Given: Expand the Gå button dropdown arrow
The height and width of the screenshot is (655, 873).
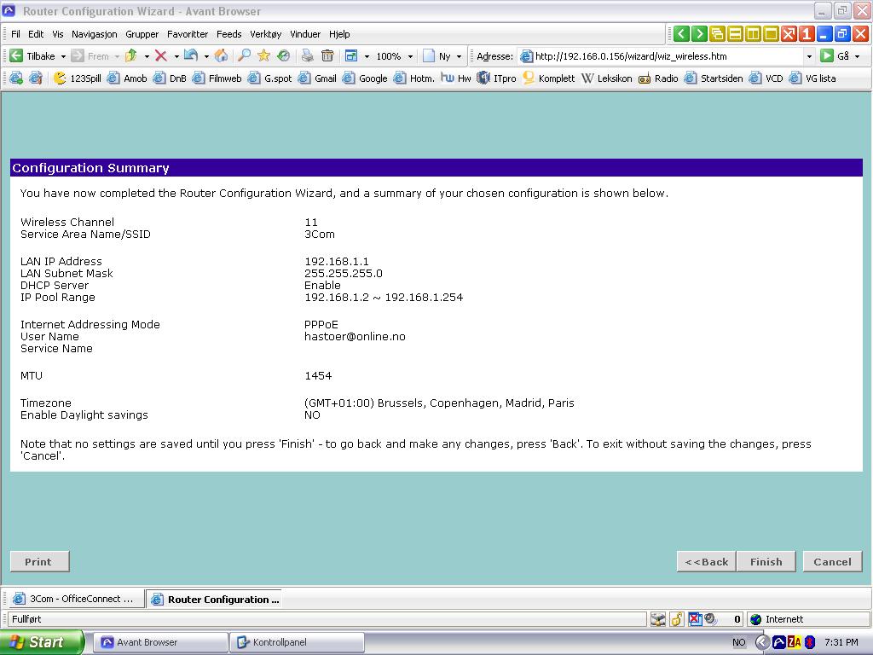Looking at the screenshot, I should coord(858,56).
